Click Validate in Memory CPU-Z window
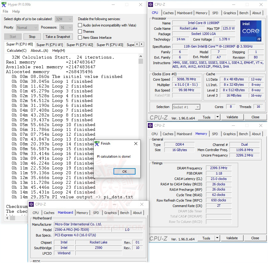Screen dimensions: 268x263 (232, 238)
